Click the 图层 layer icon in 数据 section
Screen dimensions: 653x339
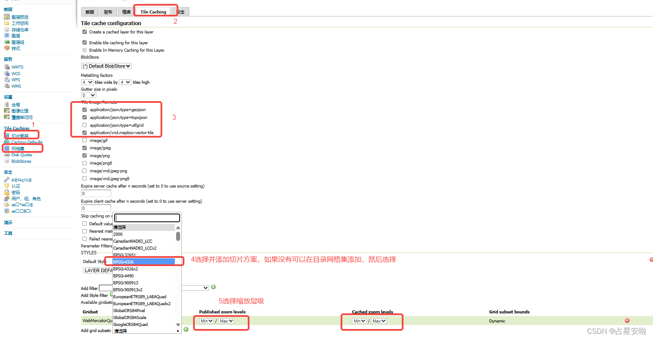(x=7, y=36)
